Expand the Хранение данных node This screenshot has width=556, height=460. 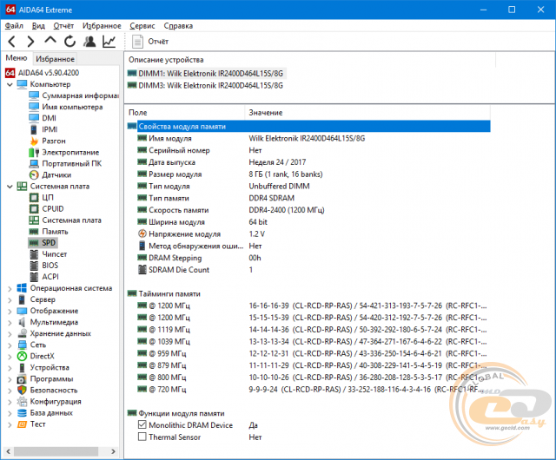[x=10, y=334]
